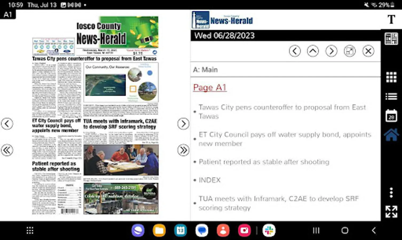Click the News-Herald logo
Viewport: 402px width, 240px height.
(222, 20)
